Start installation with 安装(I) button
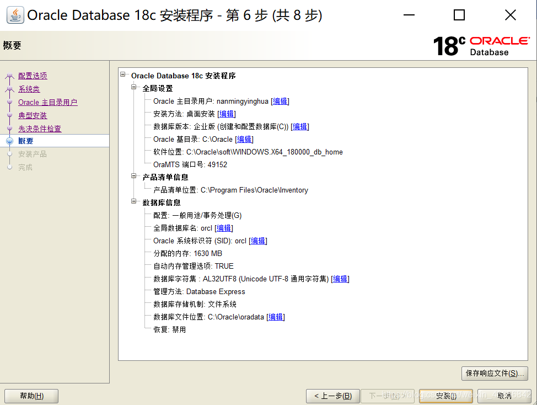The image size is (537, 405). click(446, 396)
